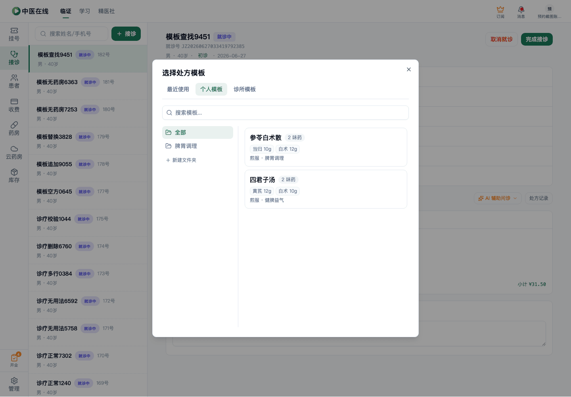
Task: Click the 黄芪 12g herb tag
Action: pyautogui.click(x=262, y=191)
